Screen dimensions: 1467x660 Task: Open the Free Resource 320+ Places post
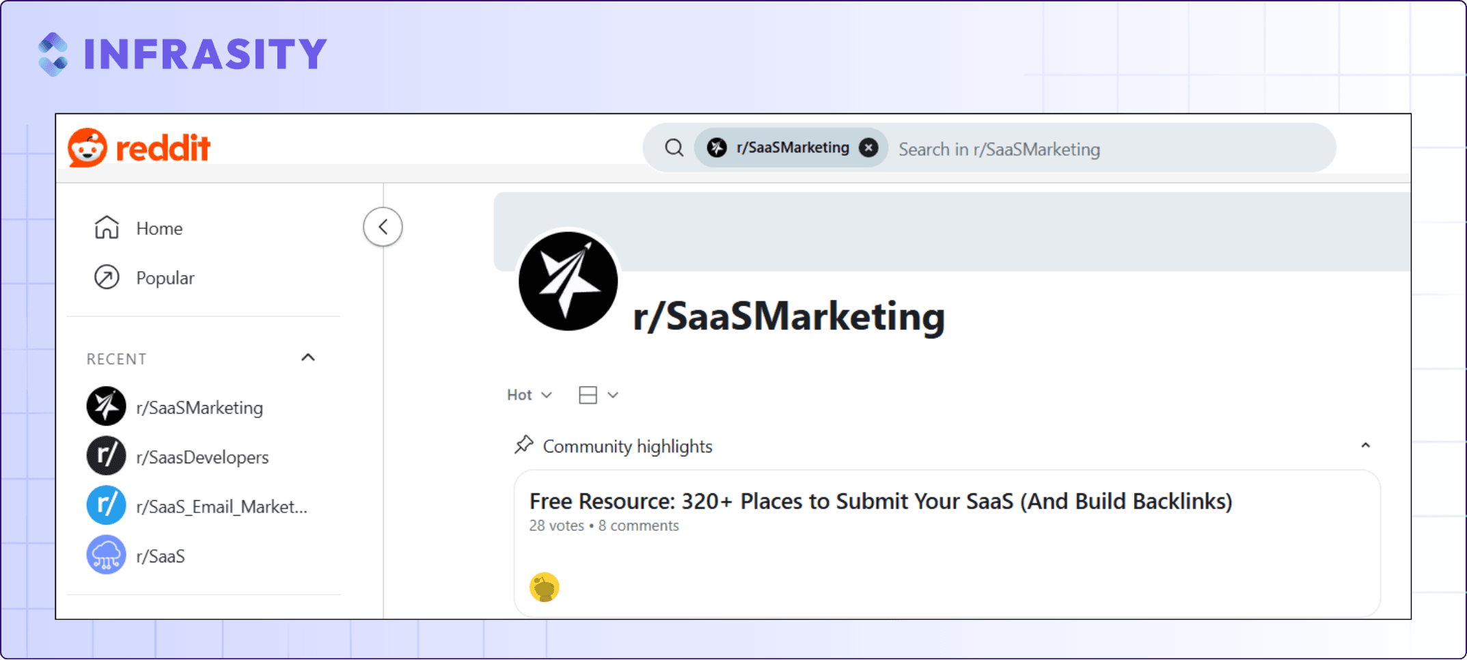(x=881, y=501)
